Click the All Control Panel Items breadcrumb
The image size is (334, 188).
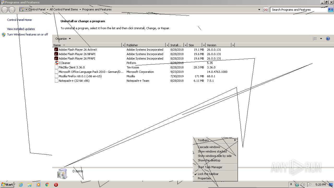pyautogui.click(x=64, y=9)
